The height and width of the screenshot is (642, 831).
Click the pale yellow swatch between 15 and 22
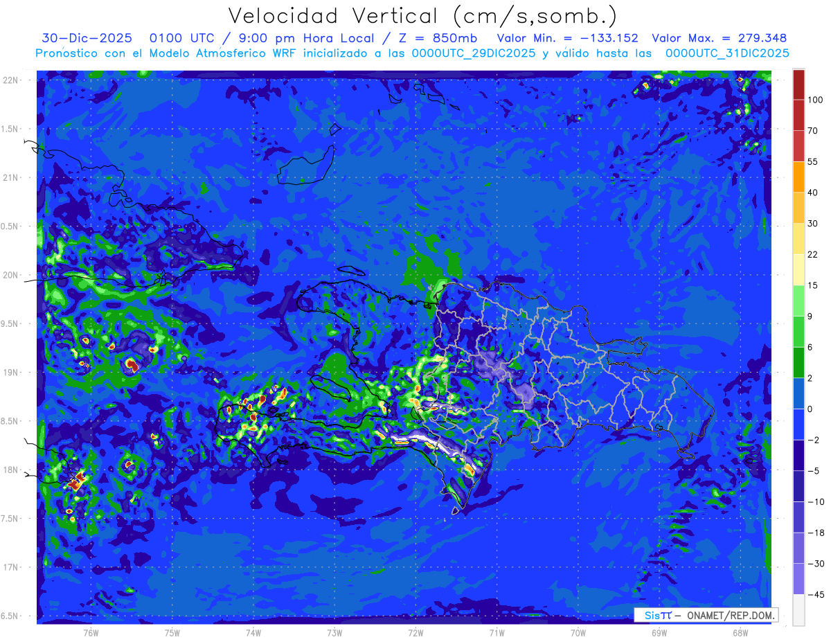tap(798, 270)
